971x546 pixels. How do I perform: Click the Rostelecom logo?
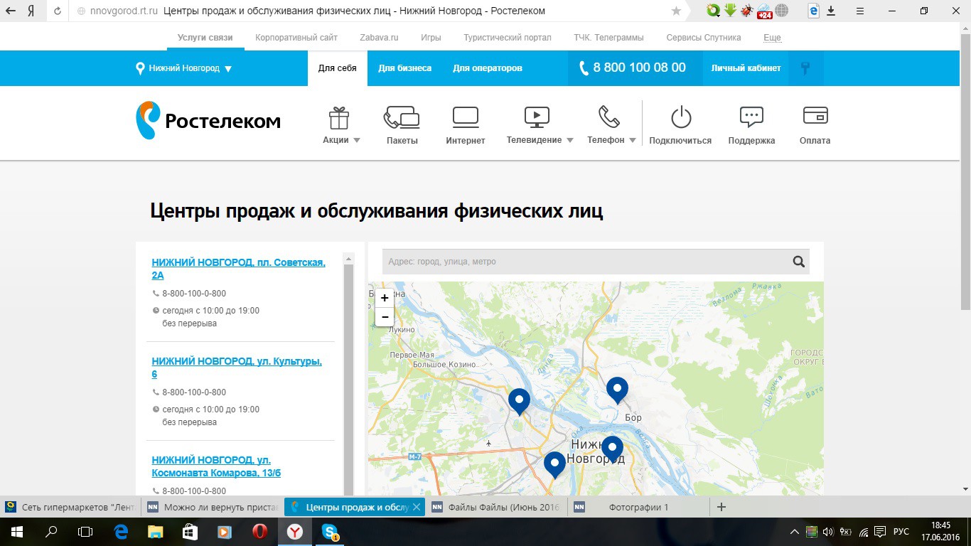coord(208,120)
